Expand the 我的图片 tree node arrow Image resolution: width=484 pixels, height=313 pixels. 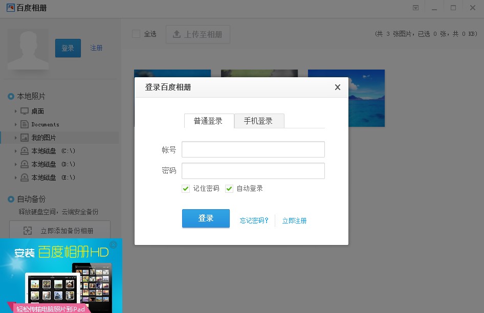click(x=15, y=138)
